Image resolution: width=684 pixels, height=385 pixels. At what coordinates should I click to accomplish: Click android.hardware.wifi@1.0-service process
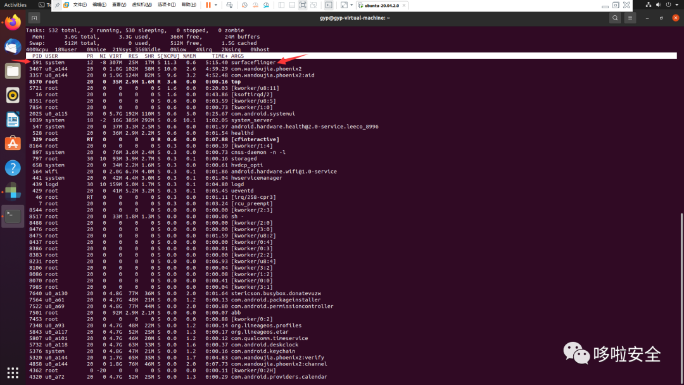point(284,172)
